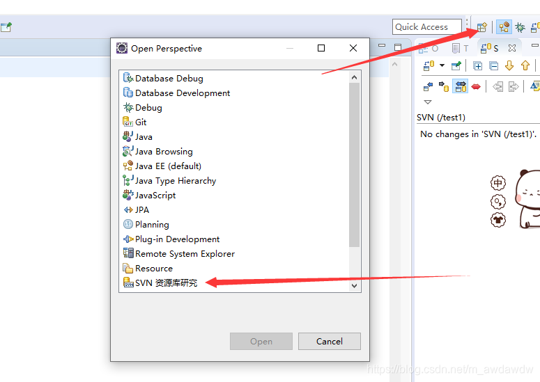Toggle the Java EE perspective button
This screenshot has height=382, width=540.
(x=504, y=27)
